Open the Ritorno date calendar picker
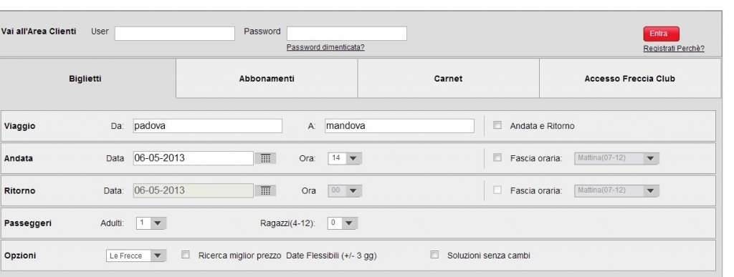 265,190
